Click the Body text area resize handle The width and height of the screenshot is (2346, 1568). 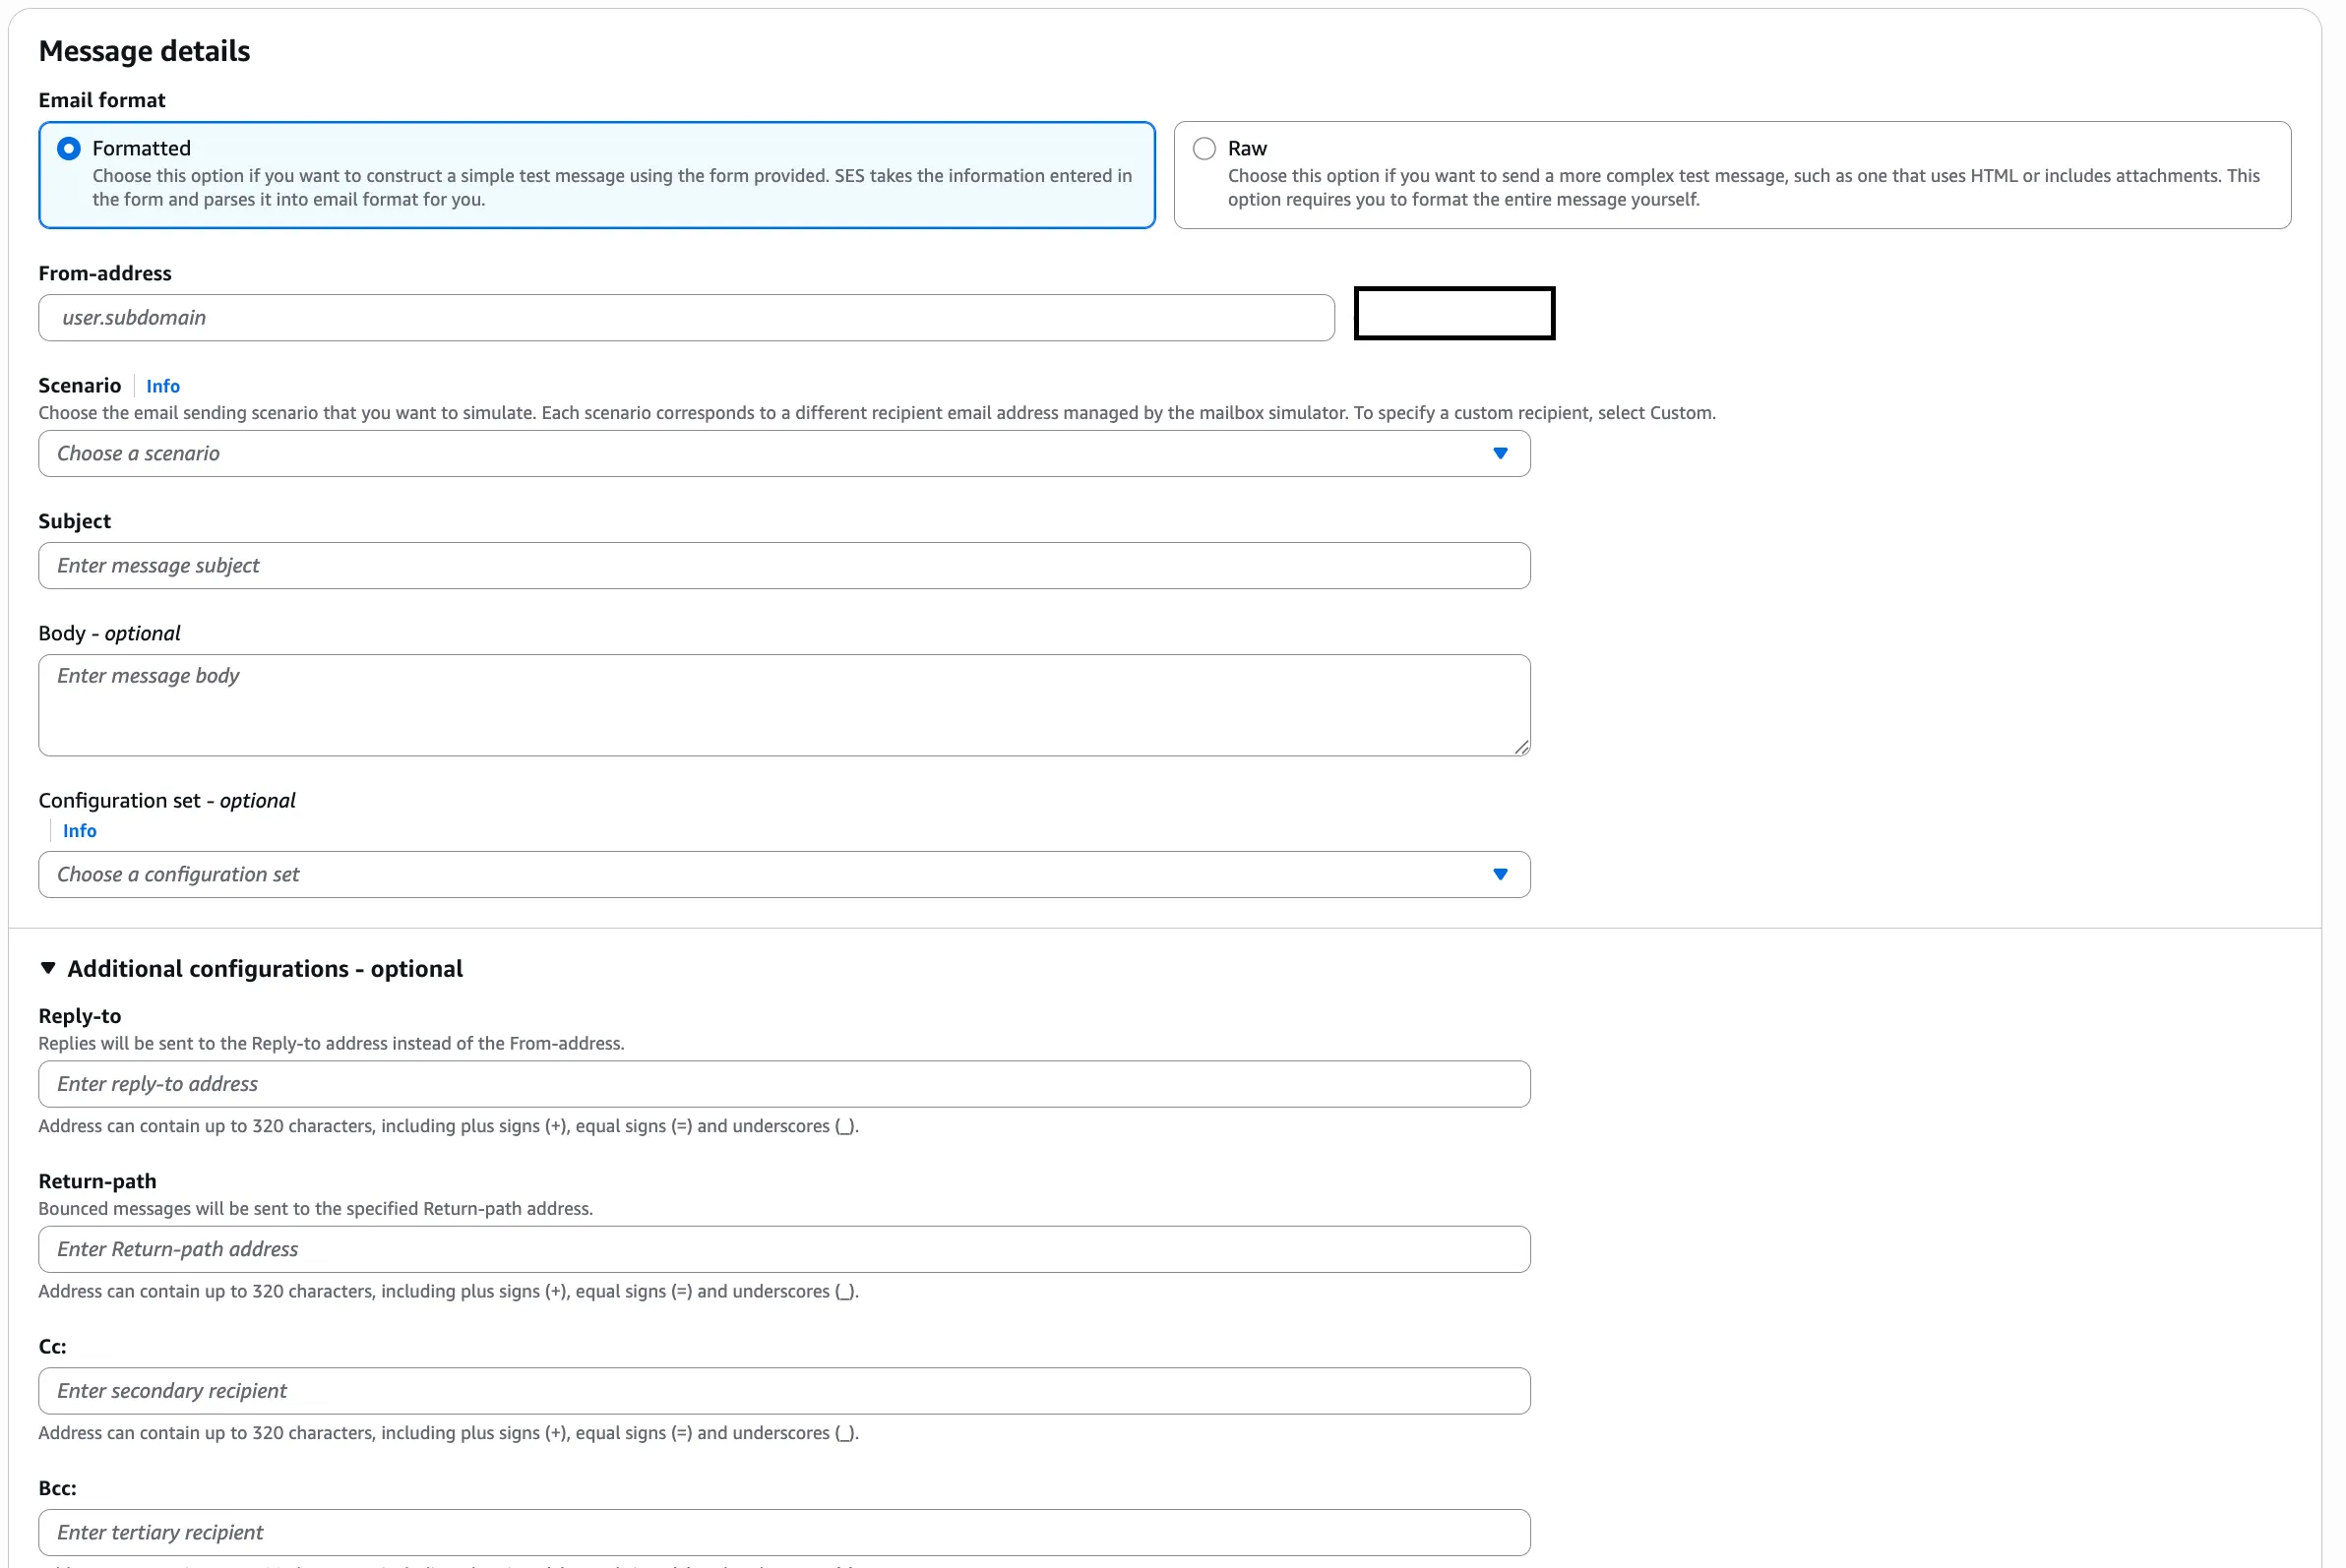[x=1520, y=747]
